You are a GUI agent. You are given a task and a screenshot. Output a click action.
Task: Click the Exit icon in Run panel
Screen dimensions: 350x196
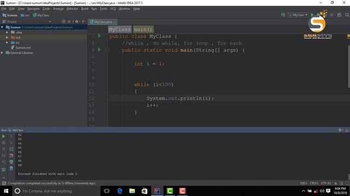pos(4,162)
